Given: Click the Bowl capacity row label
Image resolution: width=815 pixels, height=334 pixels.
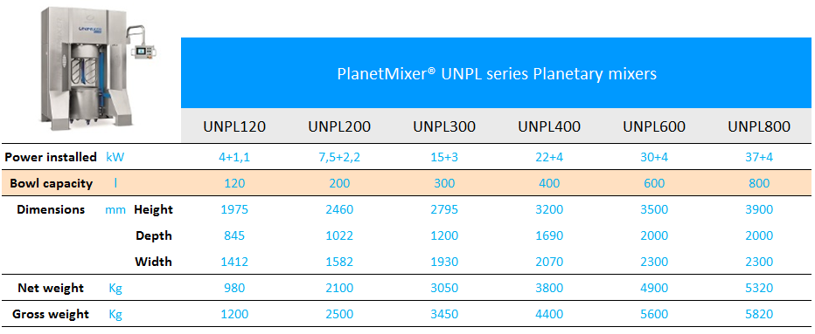Looking at the screenshot, I should 52,184.
